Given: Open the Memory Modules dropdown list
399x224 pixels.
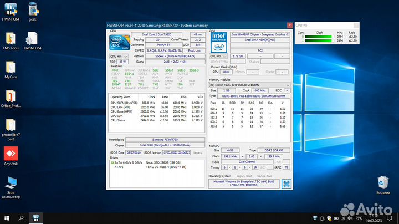Looking at the screenshot, I should pos(250,85).
